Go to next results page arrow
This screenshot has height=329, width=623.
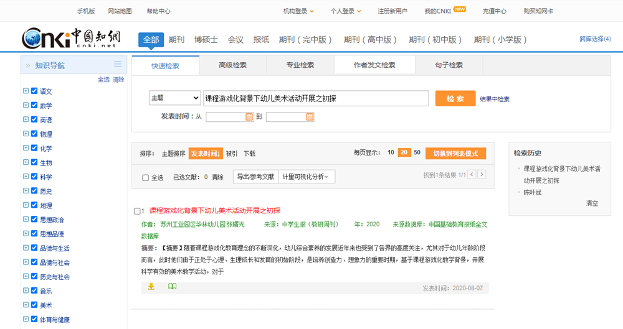(482, 174)
